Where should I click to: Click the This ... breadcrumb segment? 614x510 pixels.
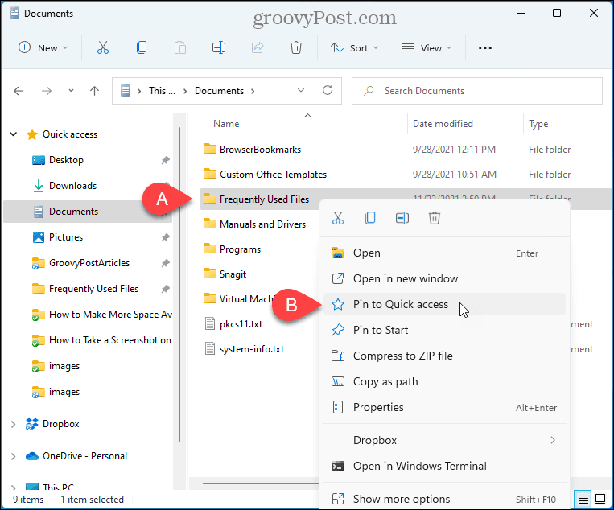coord(162,91)
